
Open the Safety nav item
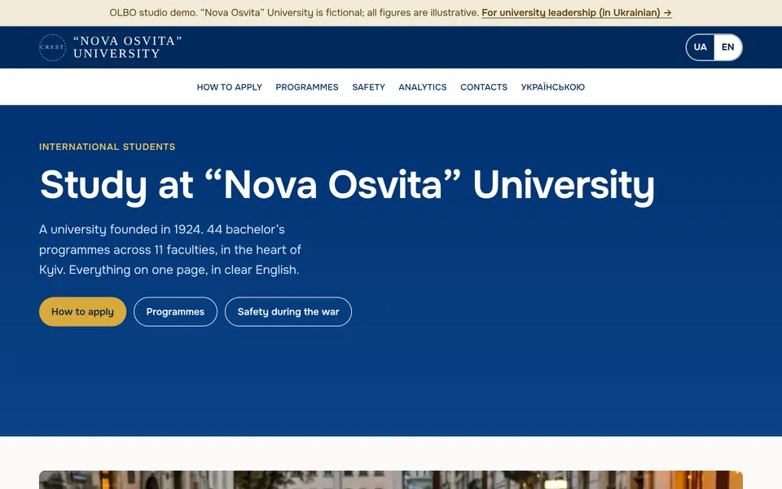(368, 87)
